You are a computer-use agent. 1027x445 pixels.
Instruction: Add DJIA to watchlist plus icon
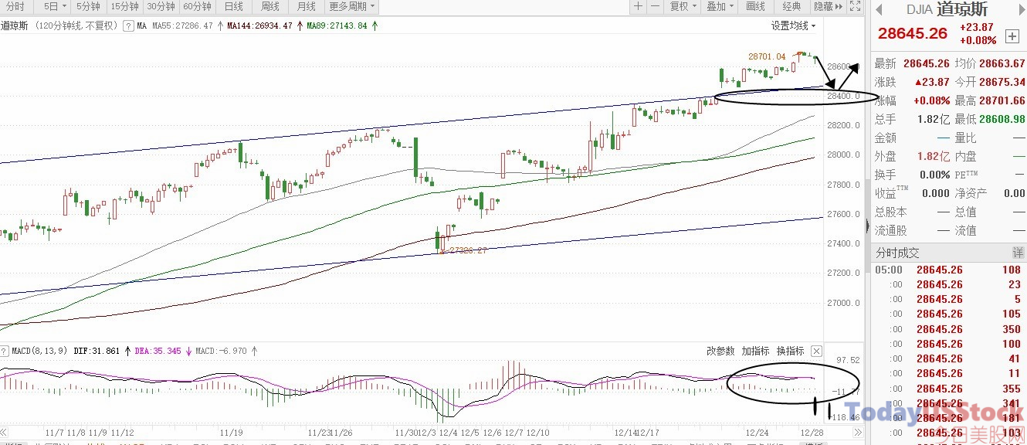point(1012,36)
